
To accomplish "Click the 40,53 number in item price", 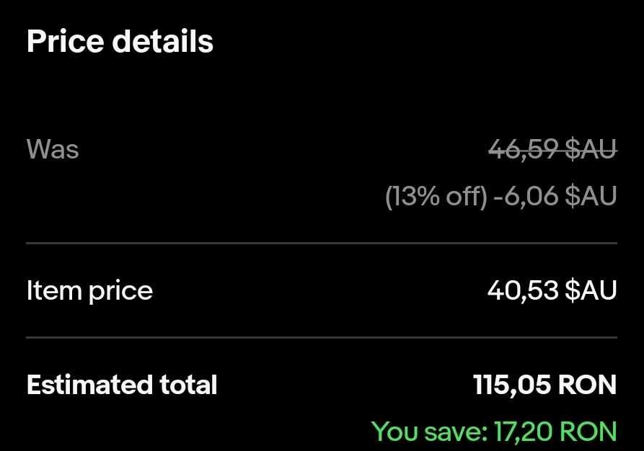I will pyautogui.click(x=523, y=291).
